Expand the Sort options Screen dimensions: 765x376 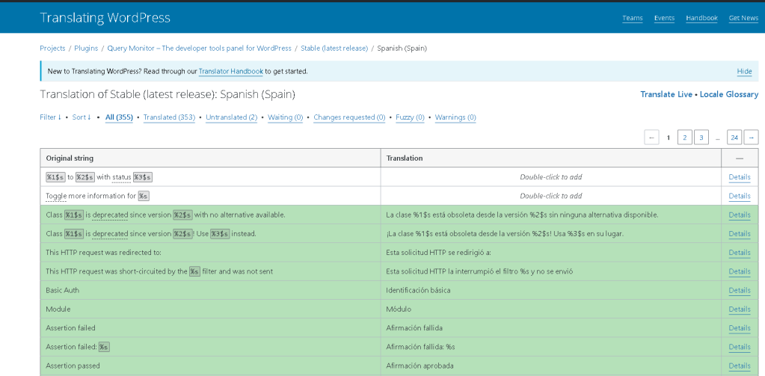(x=81, y=117)
